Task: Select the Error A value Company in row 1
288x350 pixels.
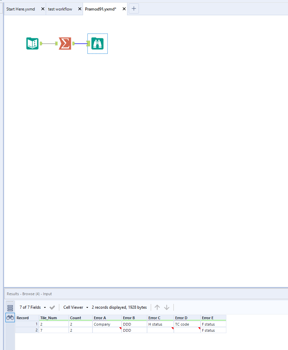Action: [x=102, y=324]
